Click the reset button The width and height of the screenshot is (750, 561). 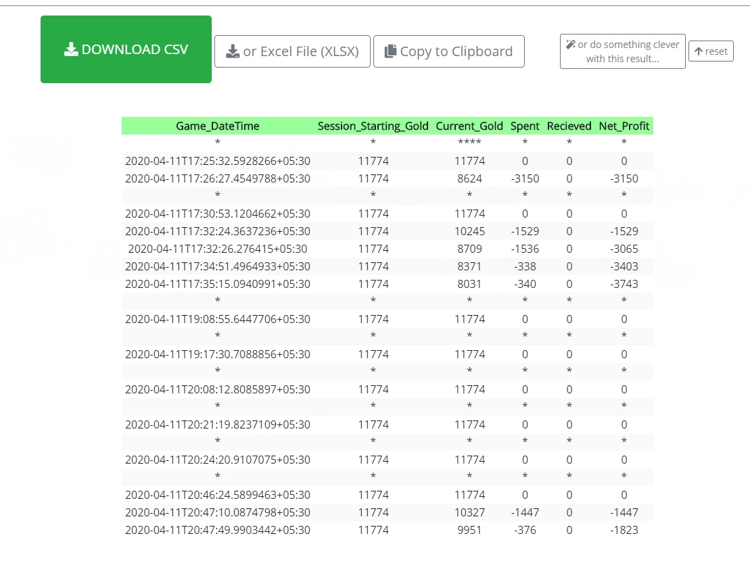(711, 51)
